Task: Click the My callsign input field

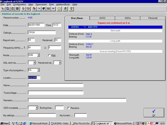Action: click(x=42, y=115)
